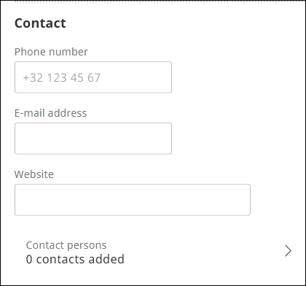Click the E-mail address label
Screen dimensions: 306x286
click(x=50, y=113)
